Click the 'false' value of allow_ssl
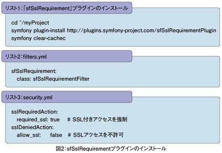 [56, 135]
